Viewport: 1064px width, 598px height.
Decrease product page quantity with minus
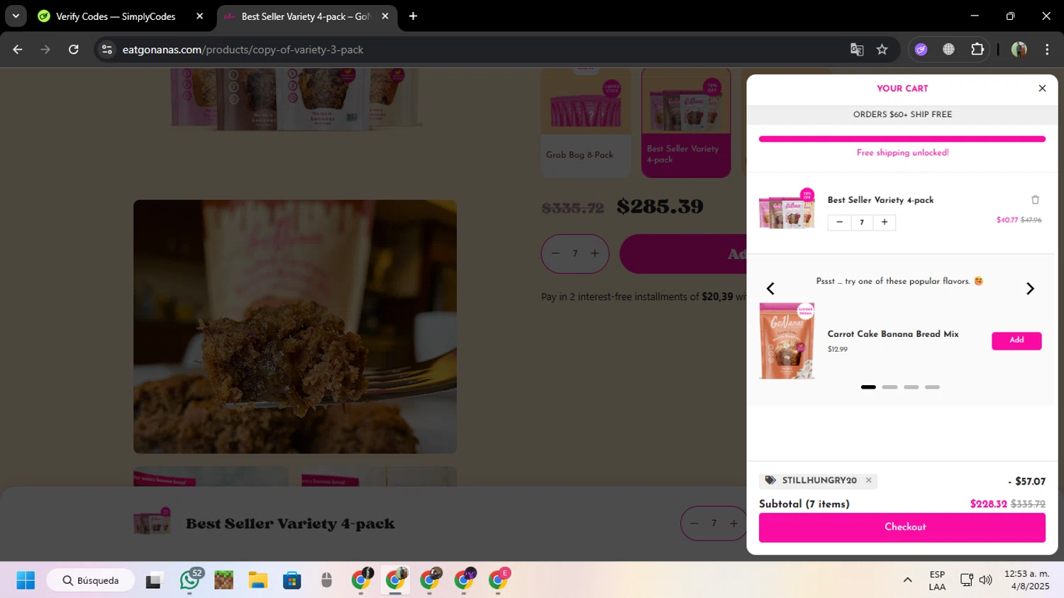[555, 253]
